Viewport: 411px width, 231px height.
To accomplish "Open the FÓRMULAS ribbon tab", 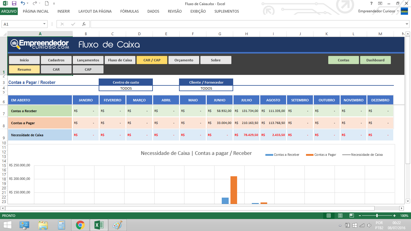I will [129, 11].
